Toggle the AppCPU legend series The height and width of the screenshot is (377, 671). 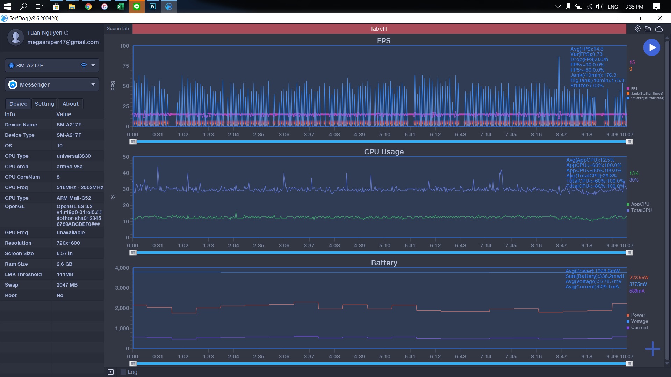coord(640,204)
